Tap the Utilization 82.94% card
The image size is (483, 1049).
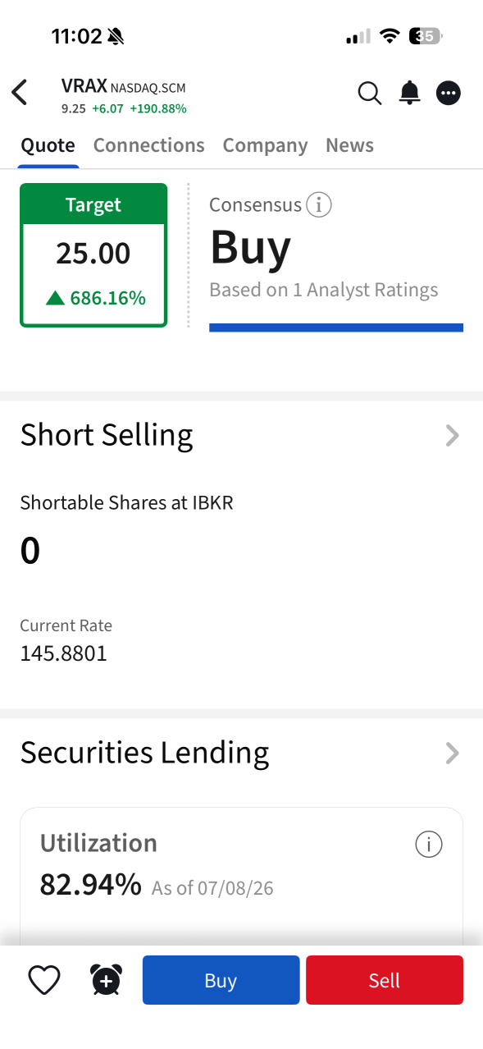241,876
